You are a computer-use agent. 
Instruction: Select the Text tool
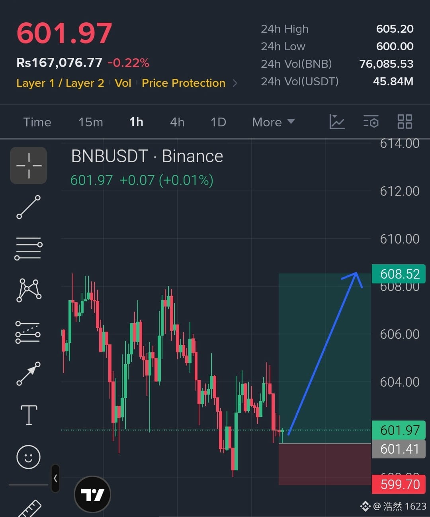pos(29,415)
